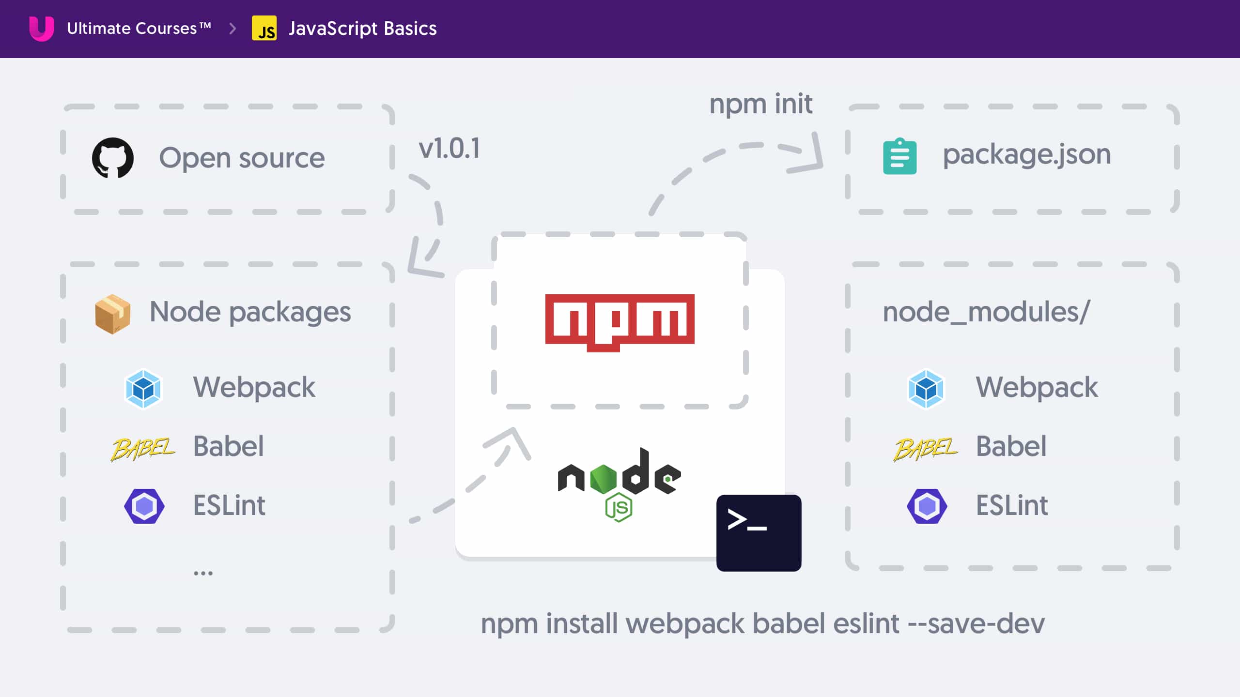Select the "Node packages" heading
1240x697 pixels.
point(250,313)
